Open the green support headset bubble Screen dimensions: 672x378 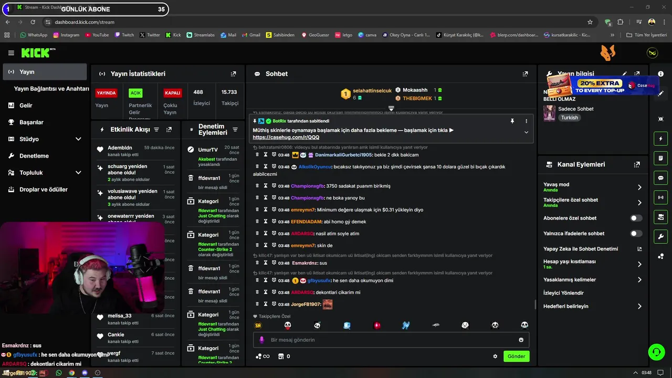656,351
